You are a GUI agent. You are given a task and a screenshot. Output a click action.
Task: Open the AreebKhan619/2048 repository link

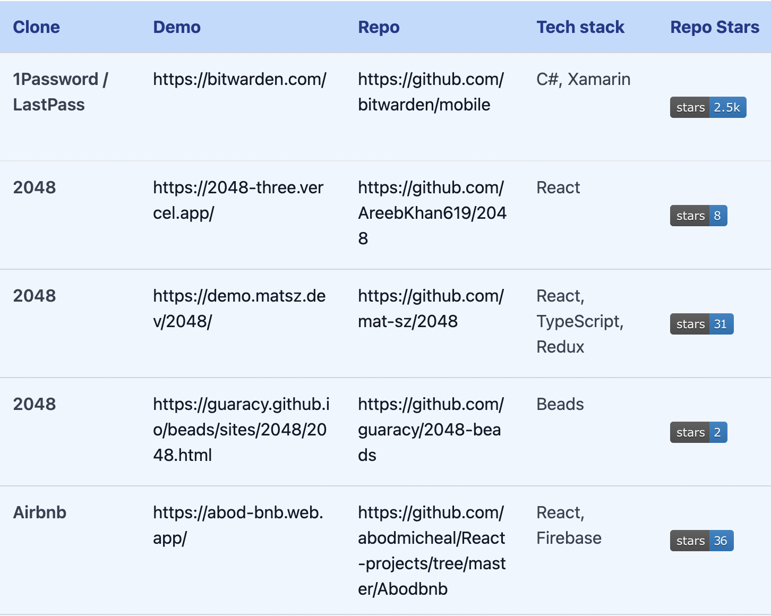tap(432, 213)
